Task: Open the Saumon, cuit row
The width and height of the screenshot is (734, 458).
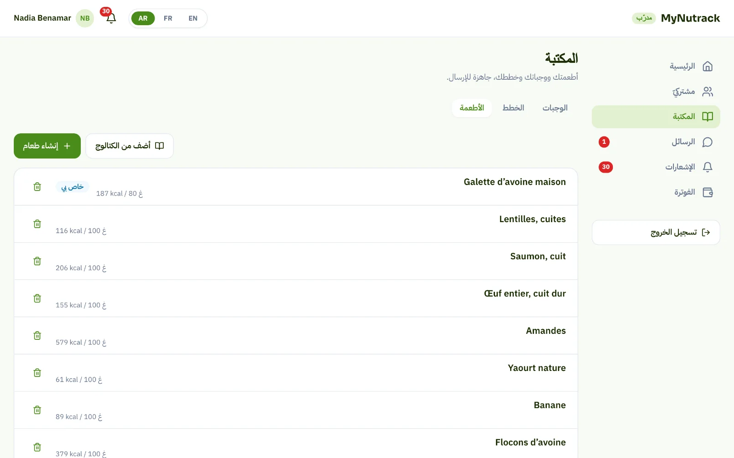Action: [x=296, y=261]
